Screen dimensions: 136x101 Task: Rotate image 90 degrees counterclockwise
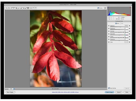[x=33, y=8]
